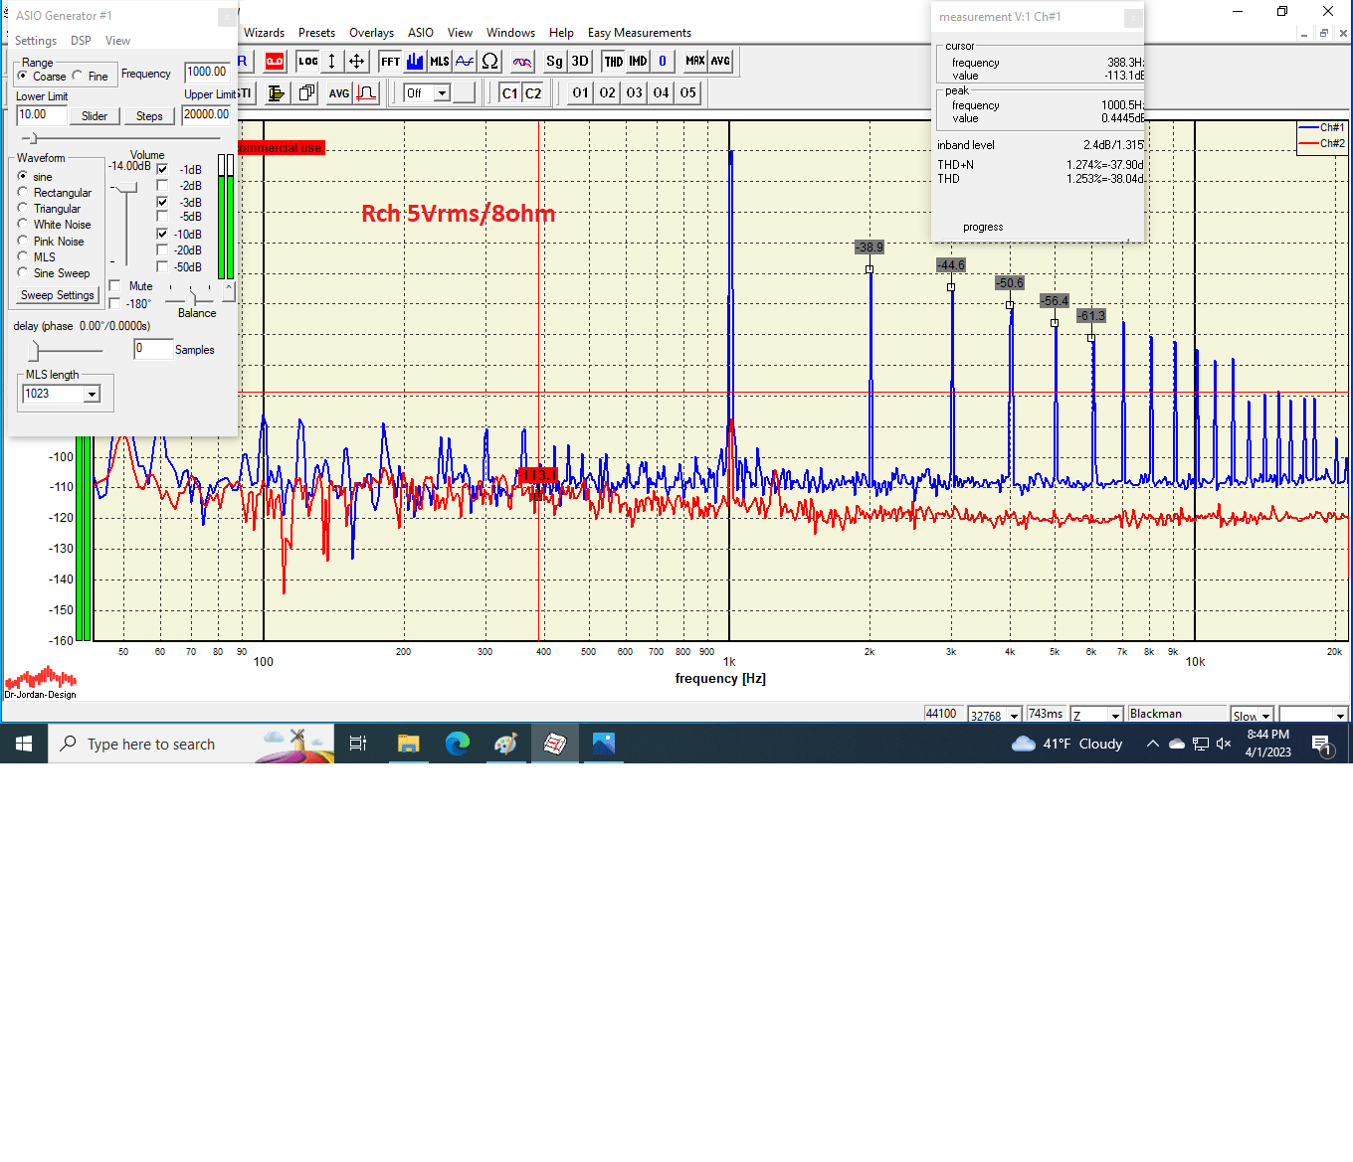1353x1162 pixels.
Task: Enable MAX hold mode
Action: [x=695, y=62]
